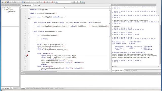Click the blue round icon in toolbar
Screen dimensions: 162x91
pos(23,2)
